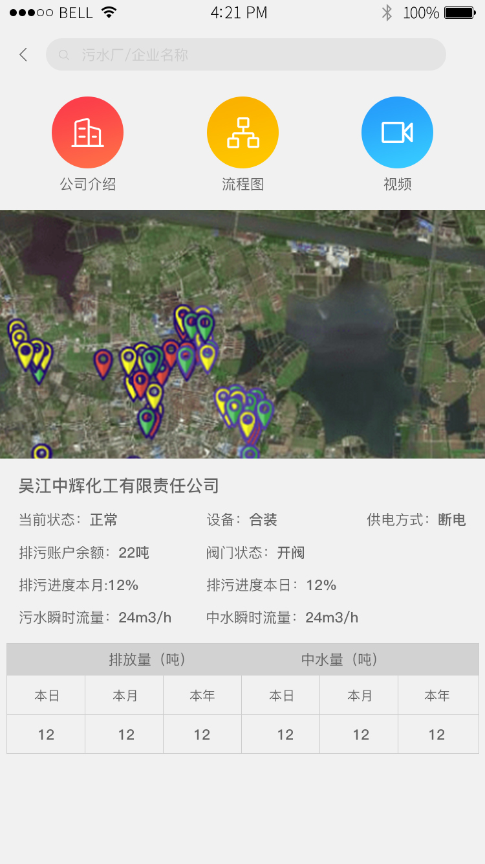Viewport: 485px width, 864px height.
Task: Go back with the left chevron arrow
Action: click(23, 54)
